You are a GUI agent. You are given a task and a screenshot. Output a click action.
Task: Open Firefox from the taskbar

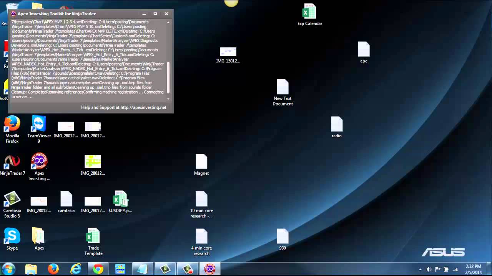coord(53,269)
